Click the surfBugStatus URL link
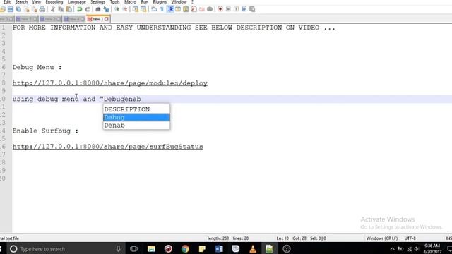Screen dimensions: 452x254 point(108,147)
